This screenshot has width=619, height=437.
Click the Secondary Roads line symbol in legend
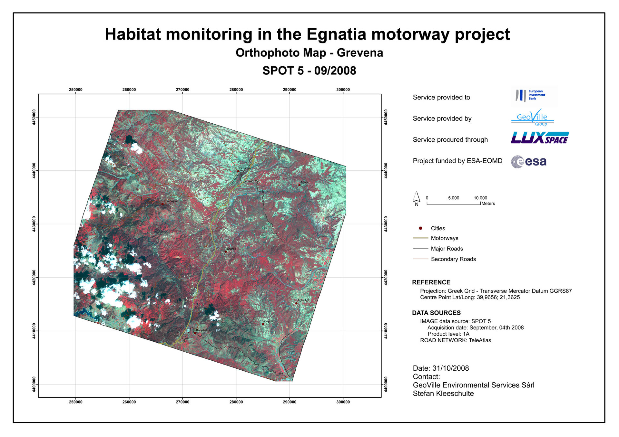click(x=420, y=259)
